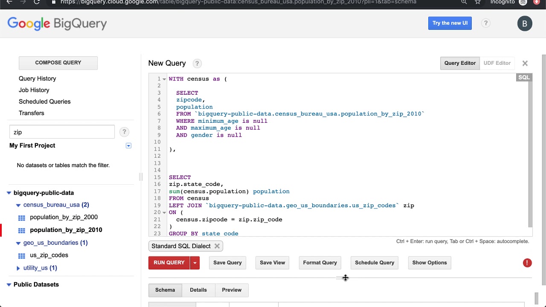546x307 pixels.
Task: Switch to the Schema tab
Action: [165, 290]
